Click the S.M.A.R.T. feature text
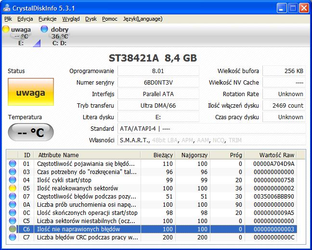 (x=134, y=140)
